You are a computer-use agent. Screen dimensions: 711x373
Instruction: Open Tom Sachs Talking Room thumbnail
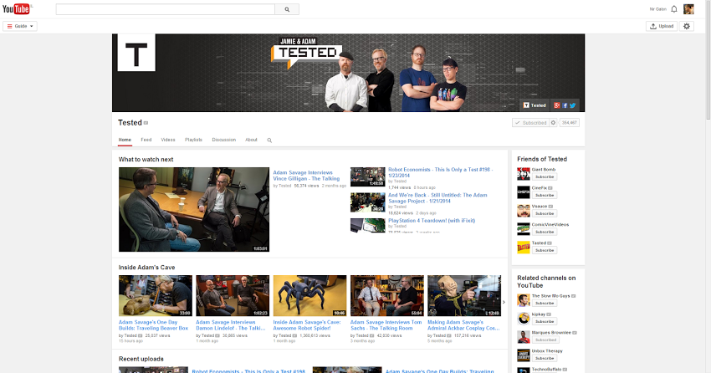coord(387,295)
